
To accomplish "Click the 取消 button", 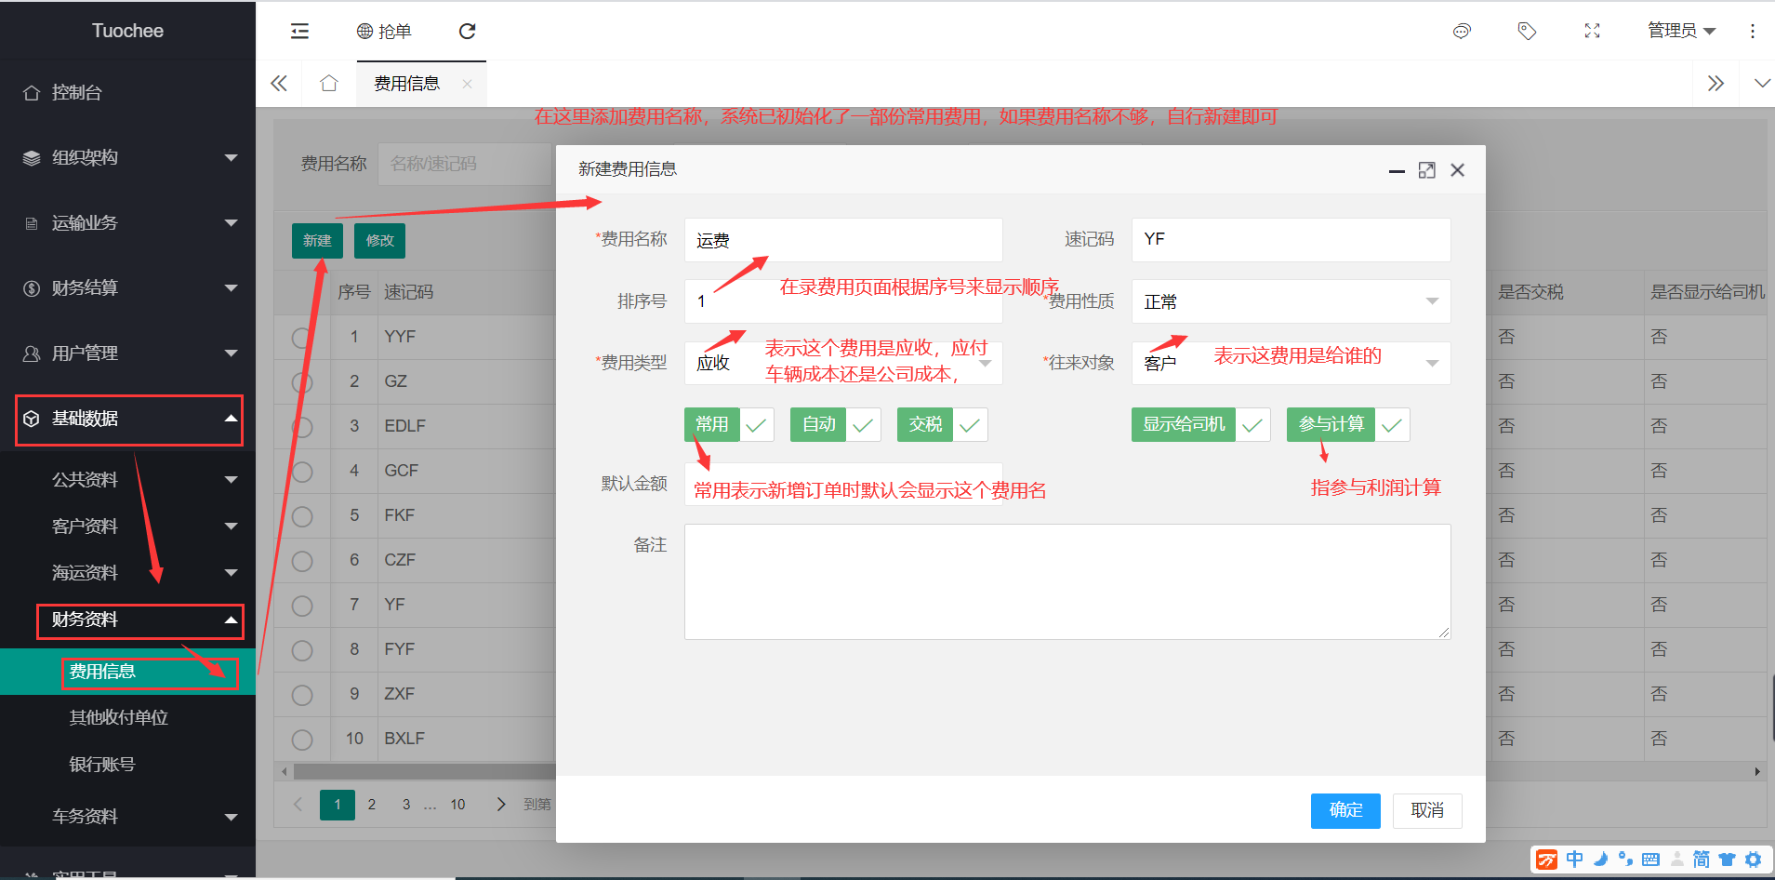I will (1427, 810).
